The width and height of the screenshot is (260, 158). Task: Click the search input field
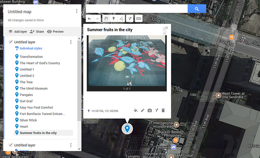pyautogui.click(x=136, y=9)
